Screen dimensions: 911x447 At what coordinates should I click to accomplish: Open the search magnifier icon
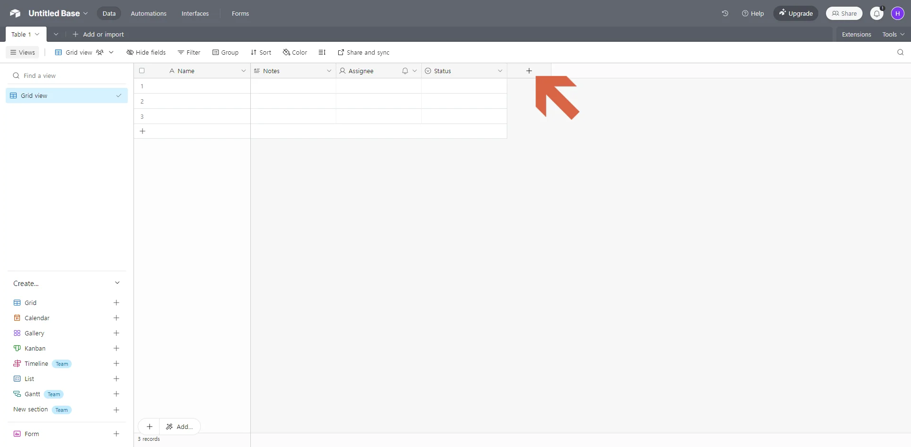coord(900,52)
